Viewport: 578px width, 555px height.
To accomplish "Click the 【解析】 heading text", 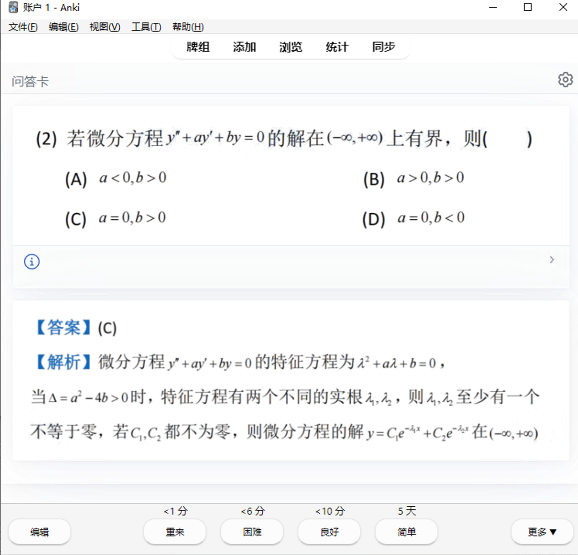I will tap(64, 362).
